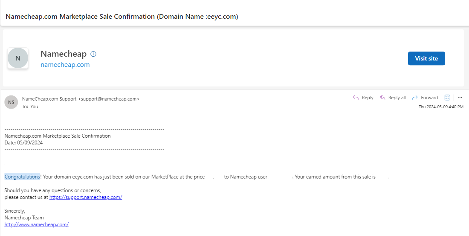
Task: Open the namecheap.com link under Namecheap heading
Action: (65, 64)
